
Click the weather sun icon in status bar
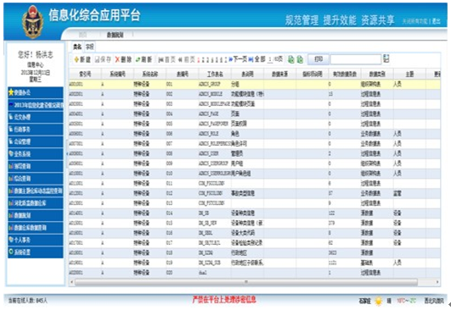pyautogui.click(x=379, y=301)
